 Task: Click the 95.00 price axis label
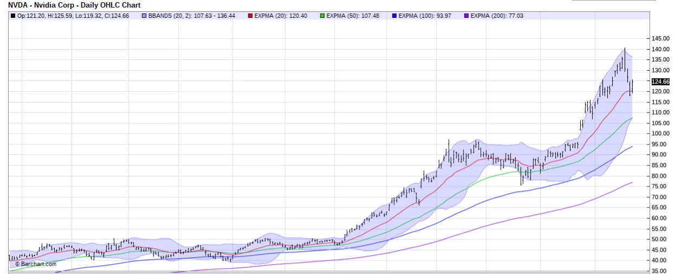coord(660,144)
